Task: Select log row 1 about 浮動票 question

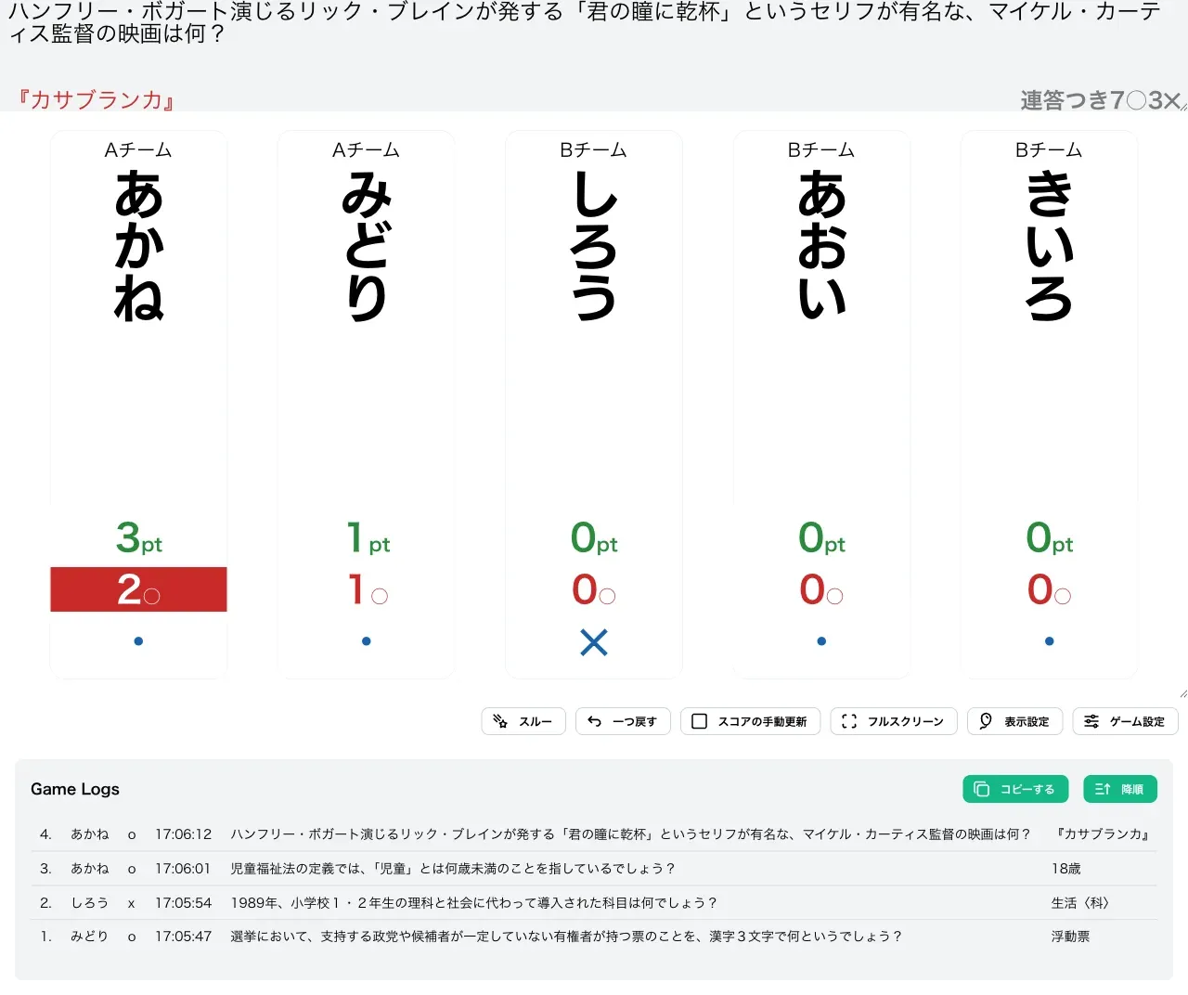Action: point(594,937)
